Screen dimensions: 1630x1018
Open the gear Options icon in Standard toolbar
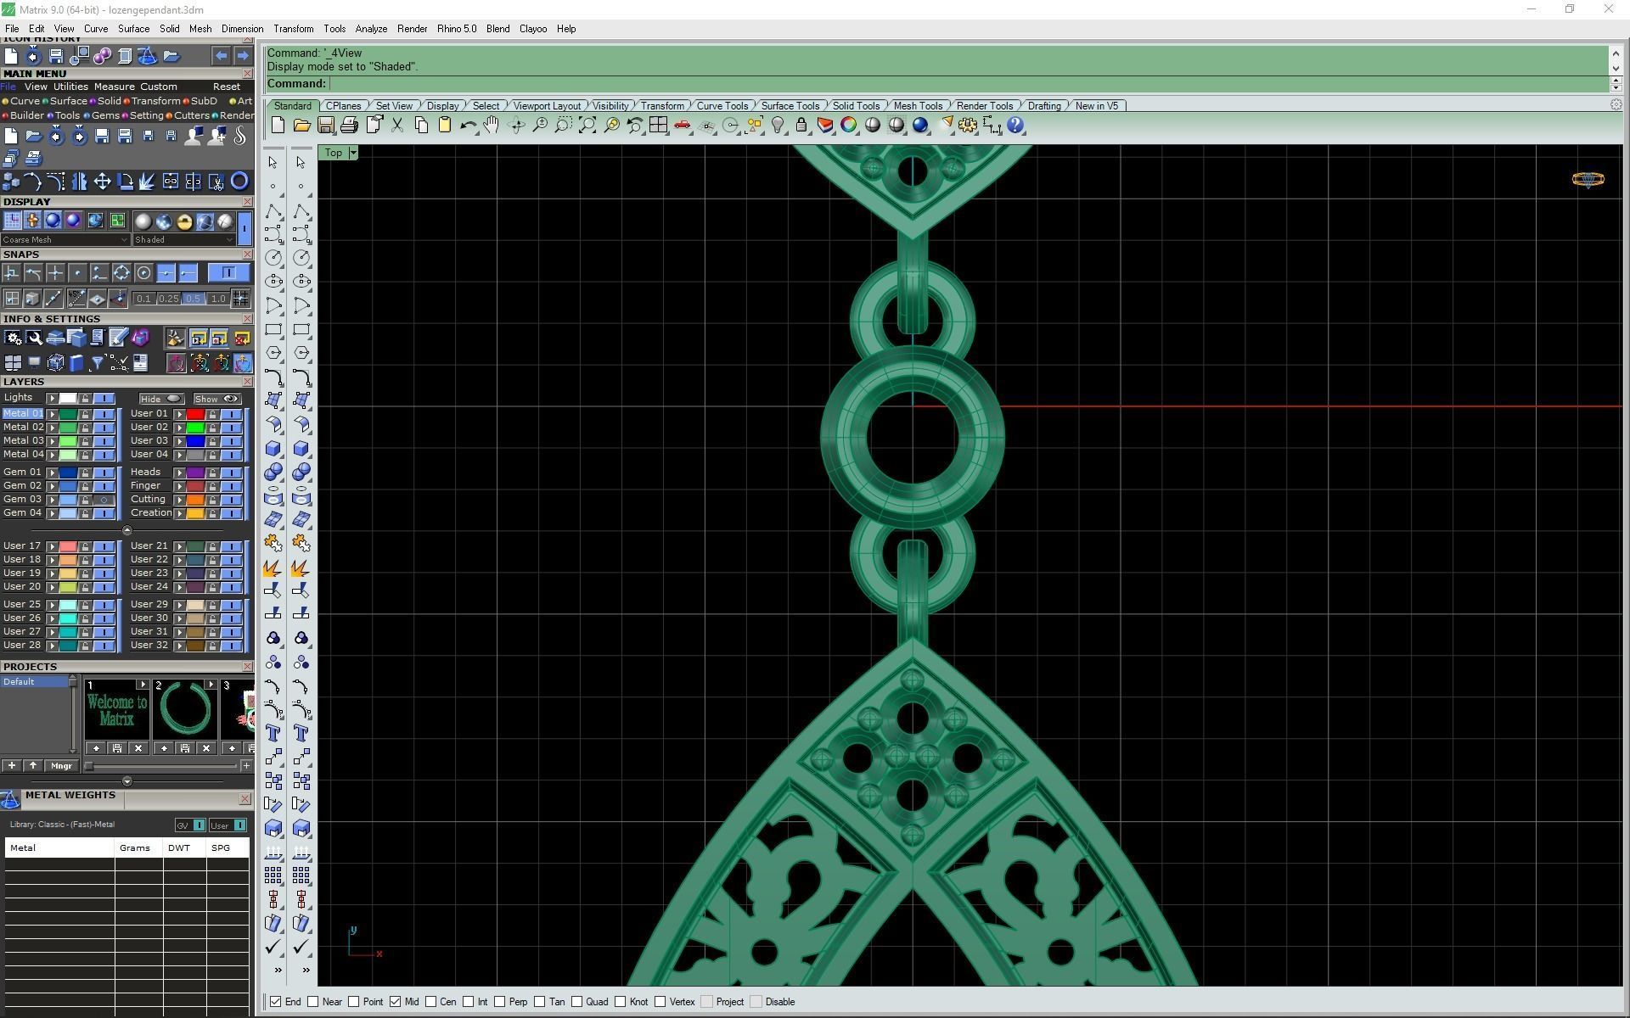coord(968,126)
